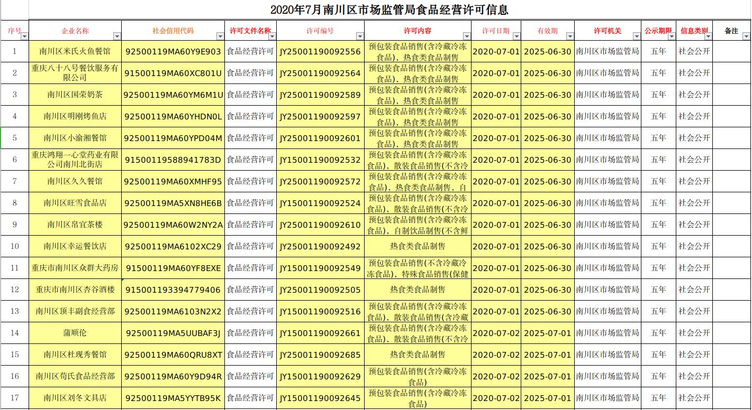The width and height of the screenshot is (752, 410).
Task: Open the 信息类别 column filter dropdown
Action: (x=708, y=36)
